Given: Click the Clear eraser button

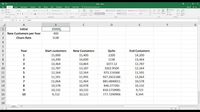Looking at the screenshot, I should click(170, 14).
